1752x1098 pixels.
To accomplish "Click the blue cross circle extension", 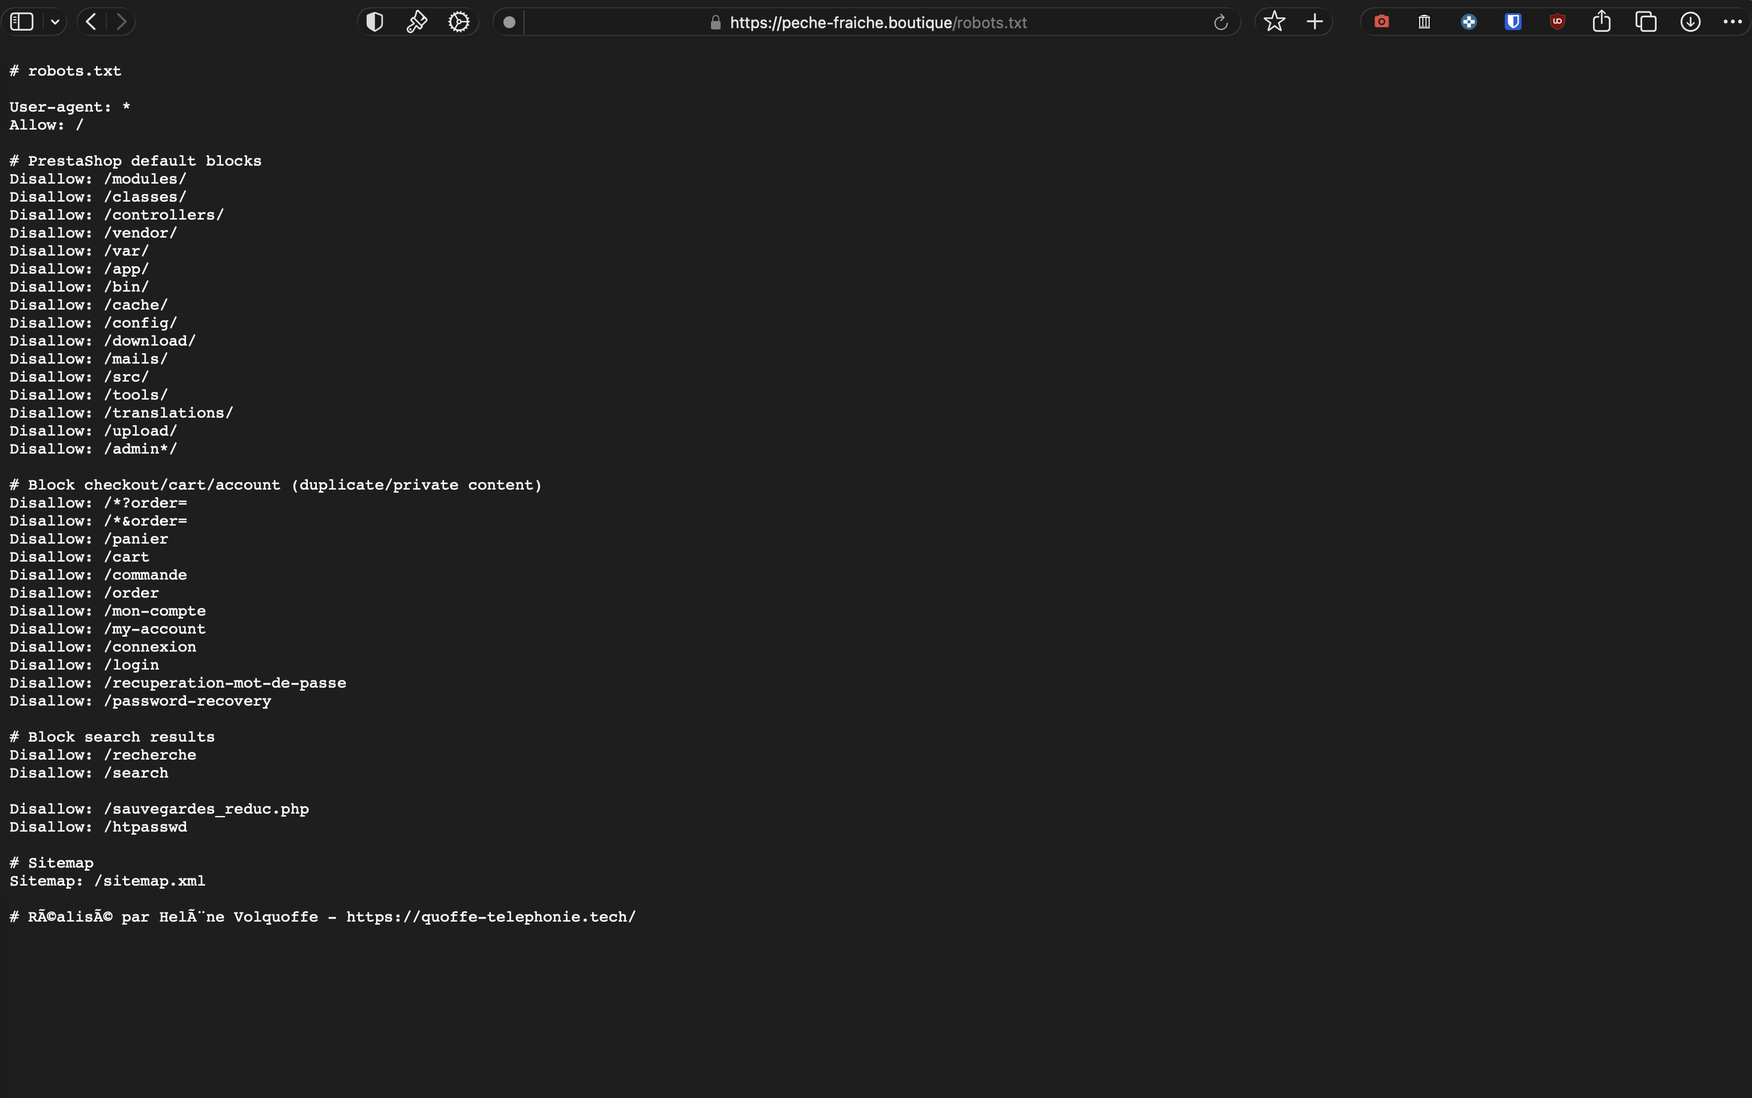I will (1469, 22).
